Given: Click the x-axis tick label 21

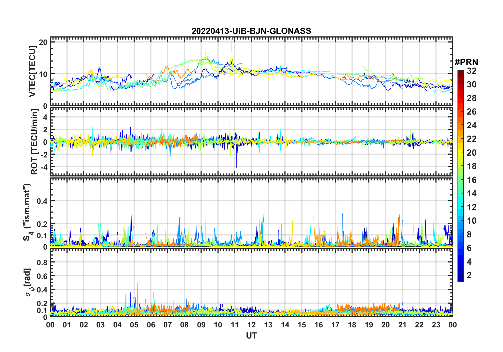Looking at the screenshot, I should point(403,325).
